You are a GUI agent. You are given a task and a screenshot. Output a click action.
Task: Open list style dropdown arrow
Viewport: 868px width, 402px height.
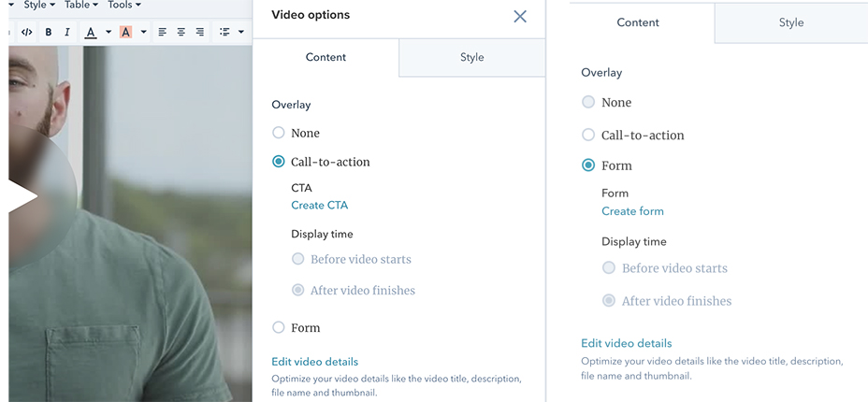pyautogui.click(x=240, y=32)
